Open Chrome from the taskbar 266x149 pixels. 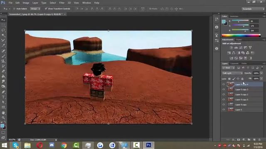[64, 145]
